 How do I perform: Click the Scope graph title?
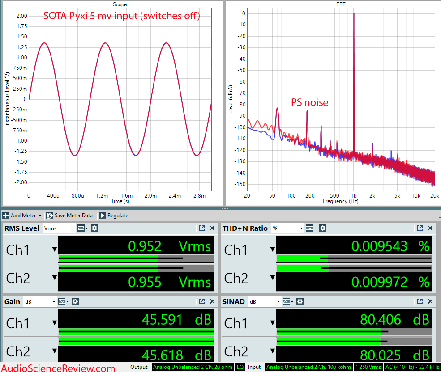tap(120, 4)
